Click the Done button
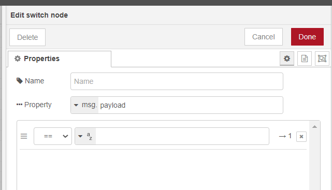Image resolution: width=332 pixels, height=190 pixels. coord(307,37)
